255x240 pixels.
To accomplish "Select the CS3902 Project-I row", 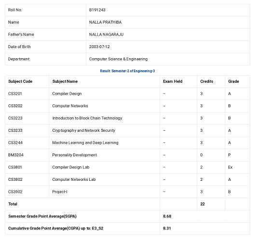I will (127, 192).
